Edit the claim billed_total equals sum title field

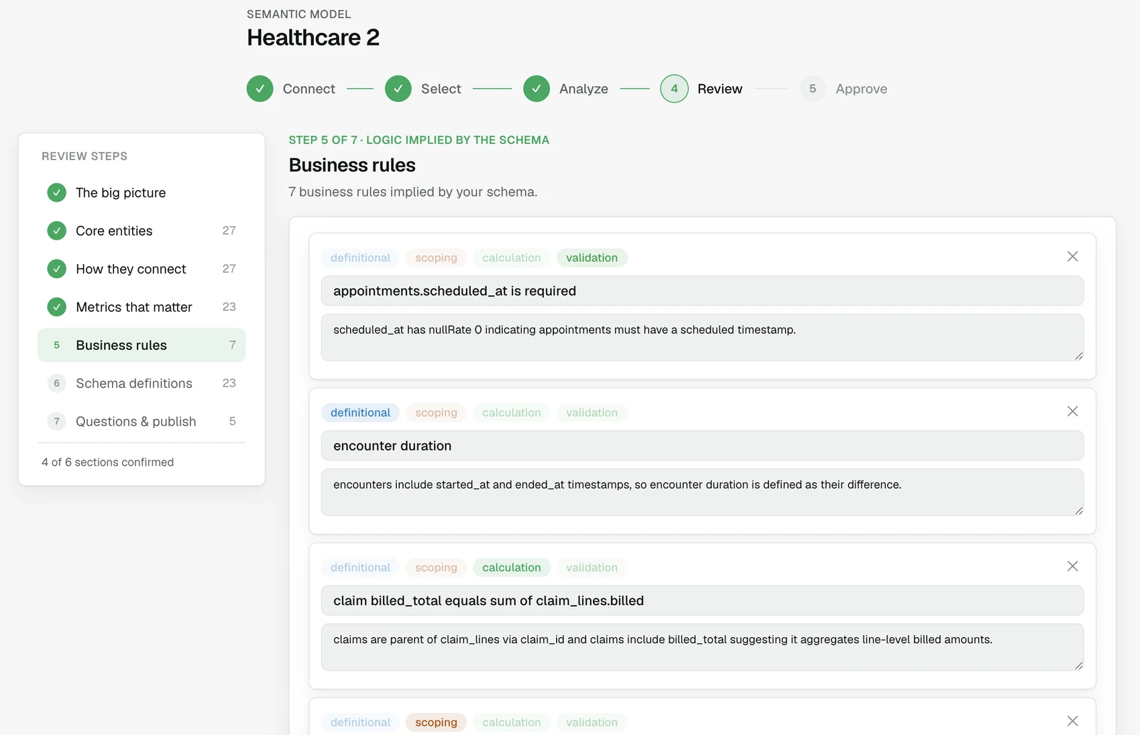(x=702, y=600)
